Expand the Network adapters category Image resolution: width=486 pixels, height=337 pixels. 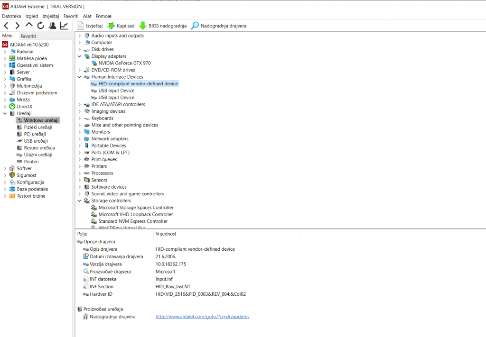point(79,138)
